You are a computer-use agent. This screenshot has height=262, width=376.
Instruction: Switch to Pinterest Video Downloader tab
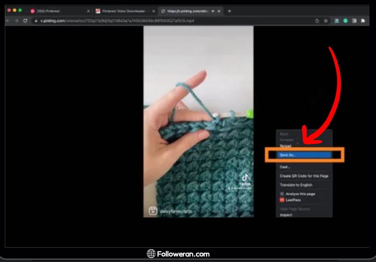tap(122, 11)
